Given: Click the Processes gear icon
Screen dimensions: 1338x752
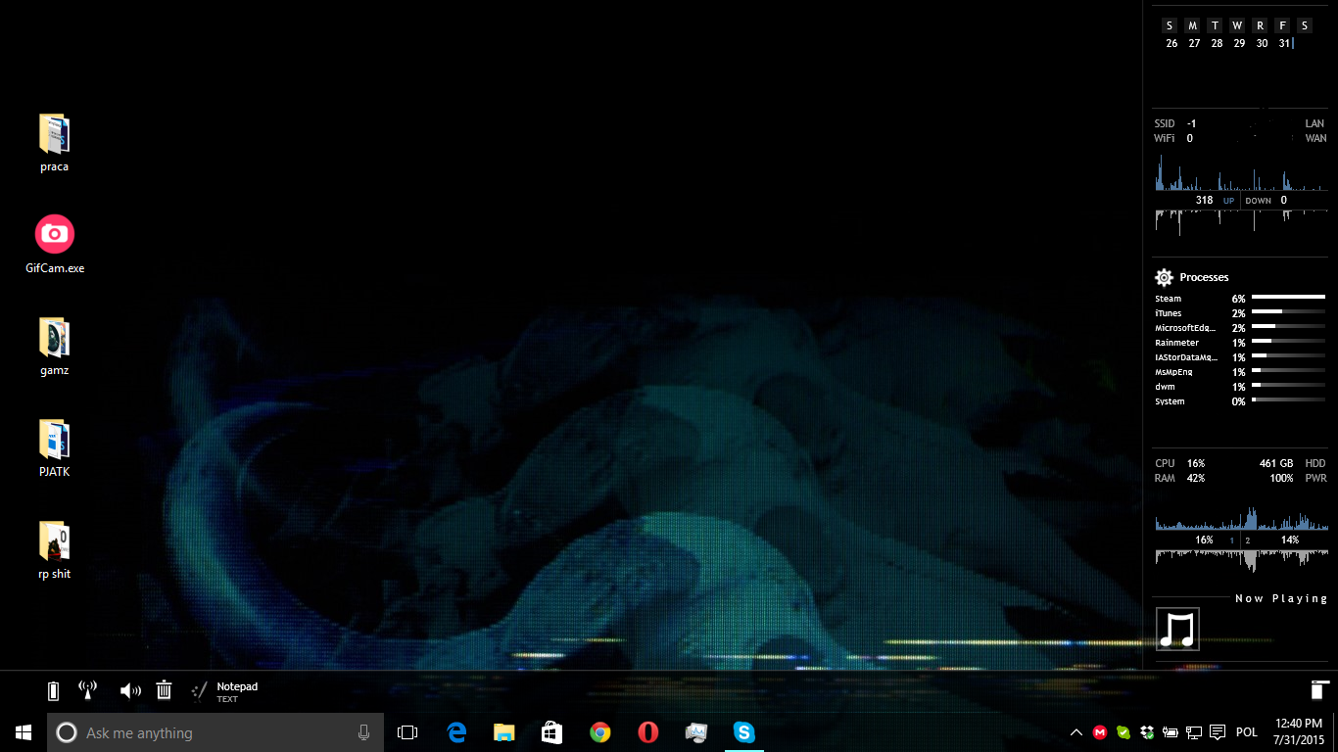Looking at the screenshot, I should pos(1164,277).
